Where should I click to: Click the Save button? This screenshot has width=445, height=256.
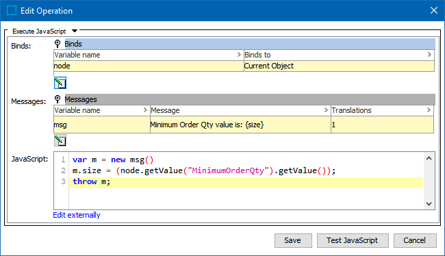point(293,240)
